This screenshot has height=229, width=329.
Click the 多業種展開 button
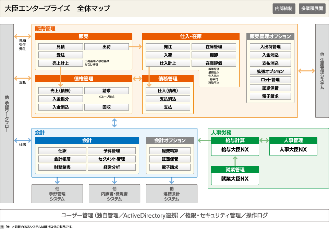click(312, 9)
